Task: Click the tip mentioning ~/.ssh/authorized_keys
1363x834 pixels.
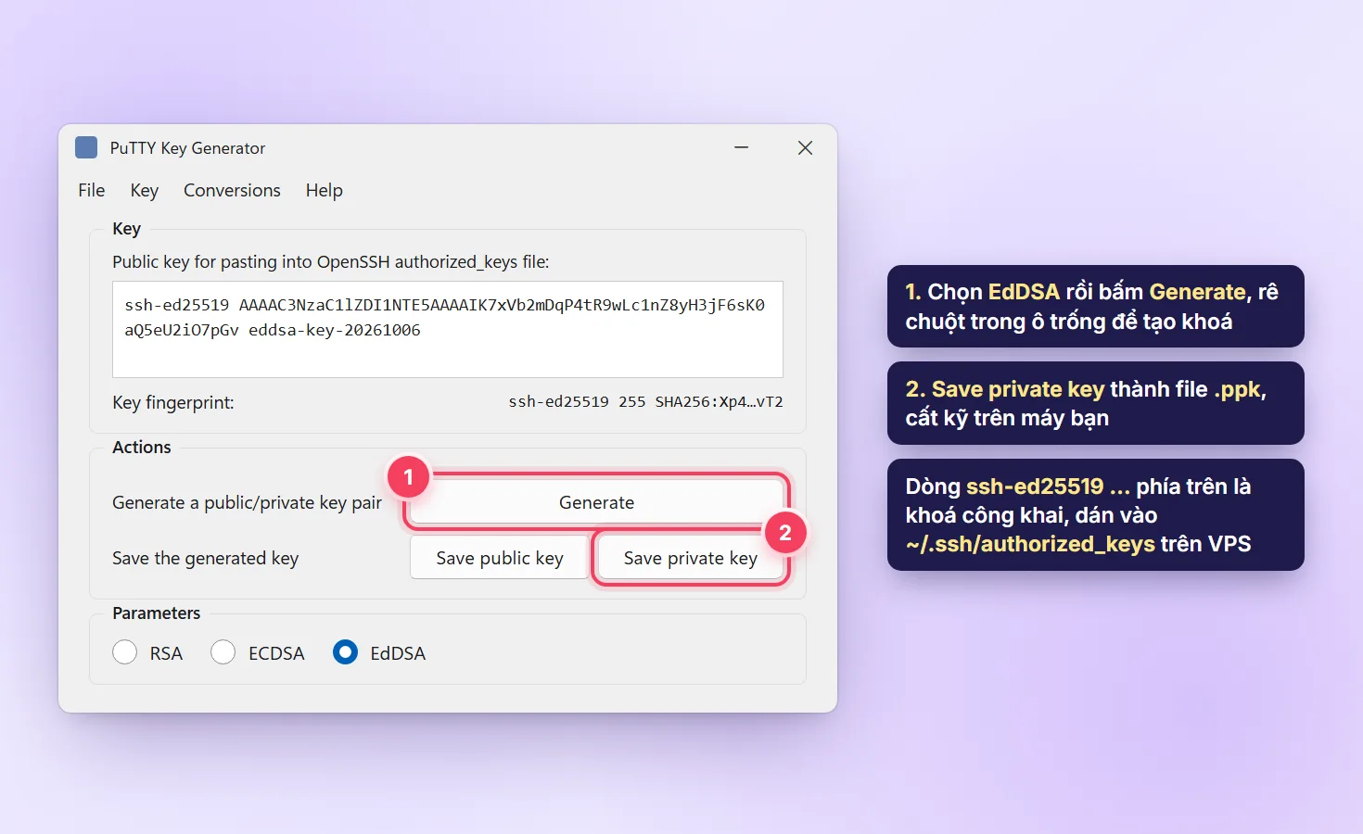Action: click(1096, 514)
